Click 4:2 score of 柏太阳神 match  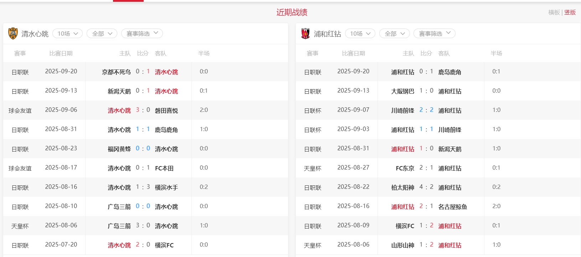tap(426, 187)
